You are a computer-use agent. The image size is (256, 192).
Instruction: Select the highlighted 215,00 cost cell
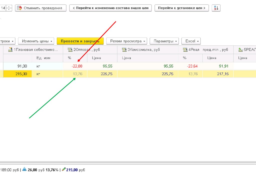tap(17, 74)
